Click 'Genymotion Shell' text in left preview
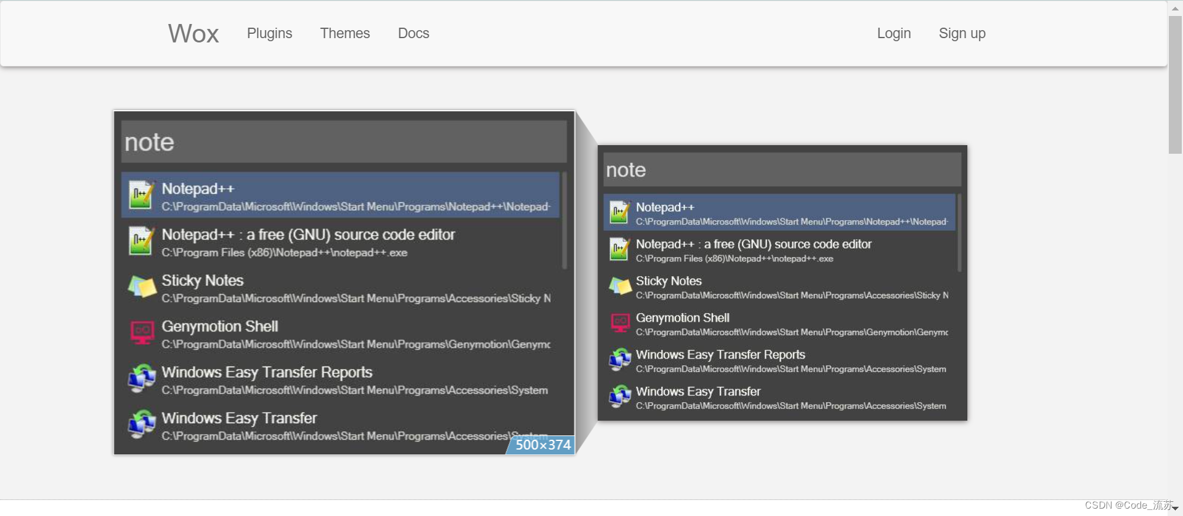This screenshot has height=516, width=1183. click(x=220, y=327)
